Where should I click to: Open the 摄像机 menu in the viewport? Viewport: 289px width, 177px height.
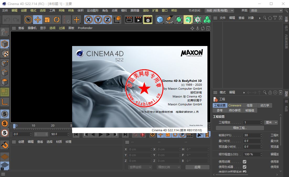tap(32, 28)
